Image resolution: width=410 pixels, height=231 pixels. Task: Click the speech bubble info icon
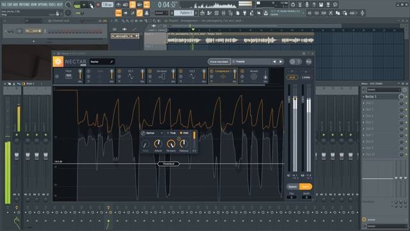[x=335, y=4]
